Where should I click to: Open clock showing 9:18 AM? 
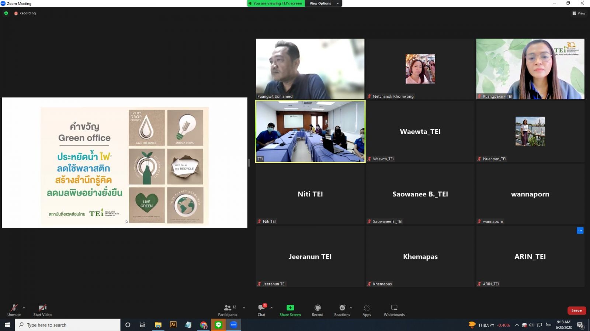tap(563, 325)
